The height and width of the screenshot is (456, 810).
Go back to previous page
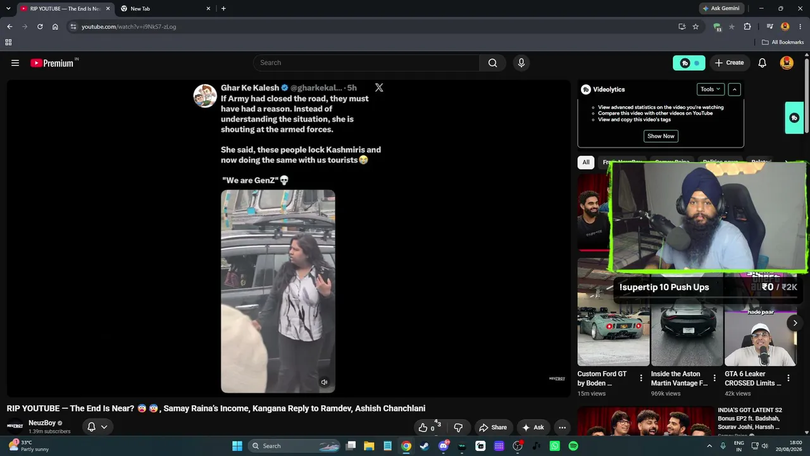[9, 27]
